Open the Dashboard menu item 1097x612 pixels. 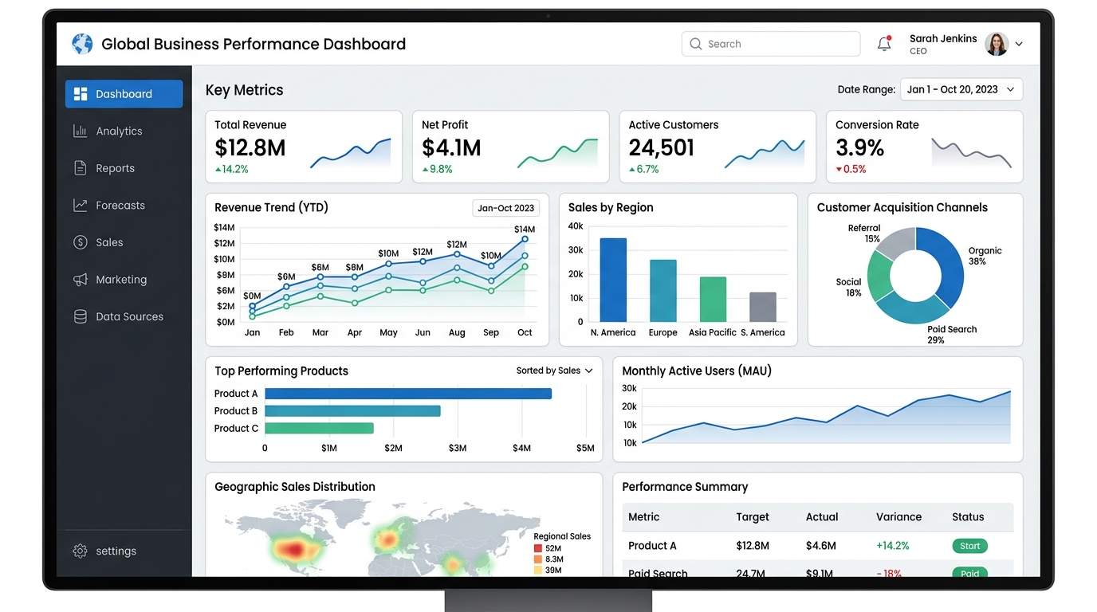(x=124, y=94)
